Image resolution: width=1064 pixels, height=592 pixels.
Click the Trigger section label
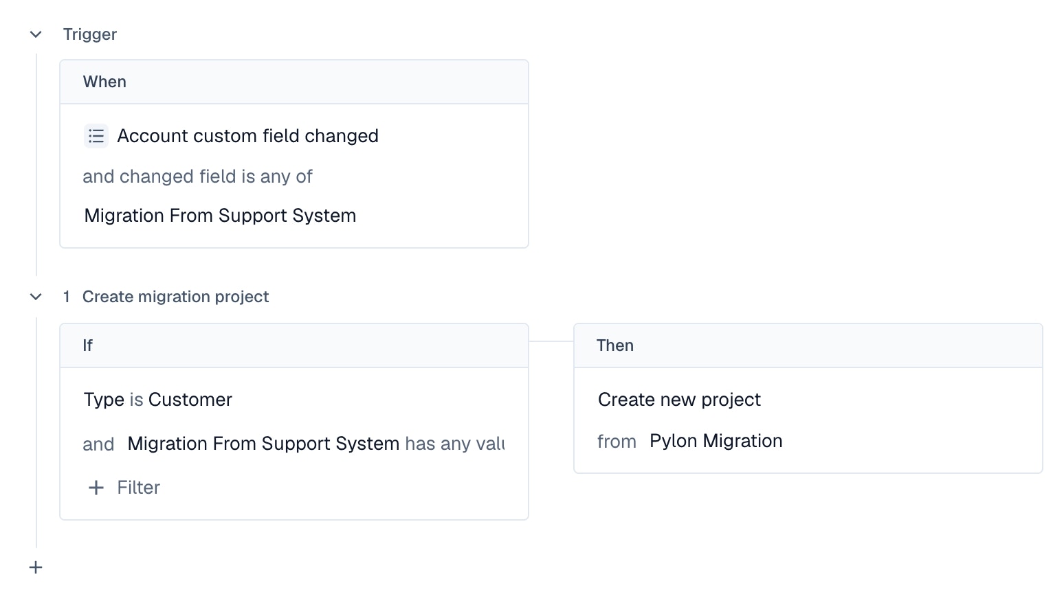pos(90,34)
